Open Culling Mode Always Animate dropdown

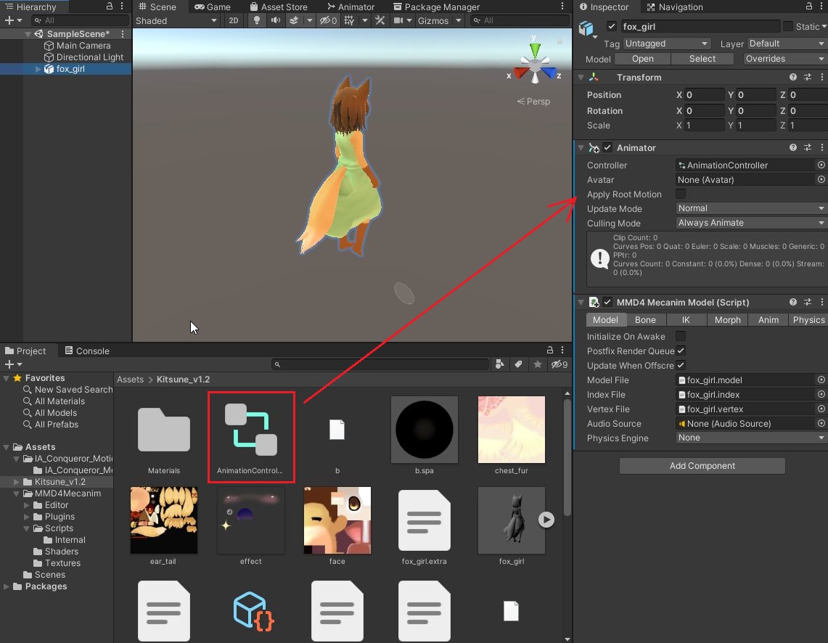point(751,223)
